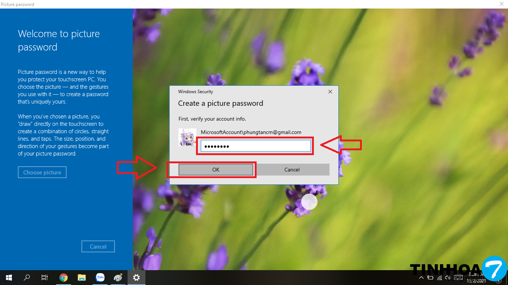
Task: Click the account avatar picture
Action: point(187,137)
